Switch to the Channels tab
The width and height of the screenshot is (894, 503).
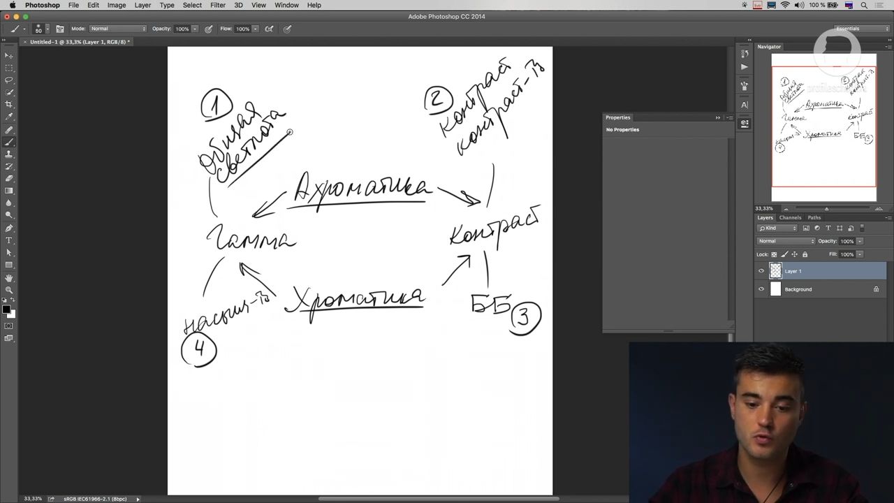click(x=790, y=217)
